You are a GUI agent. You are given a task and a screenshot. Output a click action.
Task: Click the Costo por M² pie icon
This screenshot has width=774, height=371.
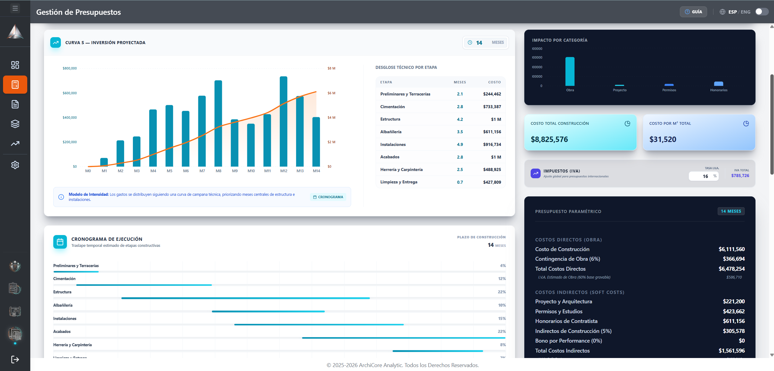(x=746, y=123)
